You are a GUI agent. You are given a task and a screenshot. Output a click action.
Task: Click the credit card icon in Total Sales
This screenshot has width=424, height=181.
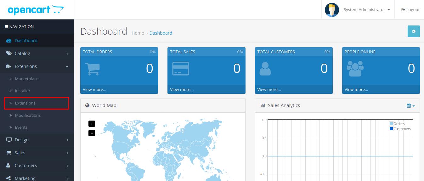click(x=181, y=69)
